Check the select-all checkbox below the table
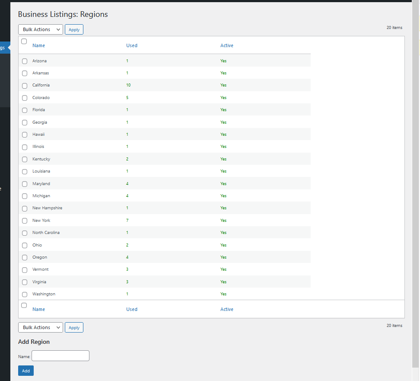The image size is (420, 381). 24,305
